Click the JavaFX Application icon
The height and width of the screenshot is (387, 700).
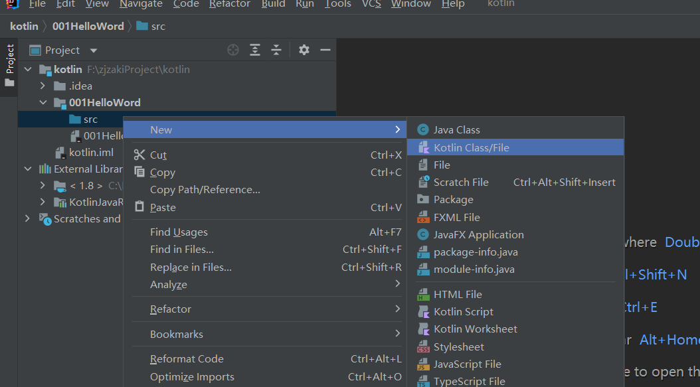(423, 234)
